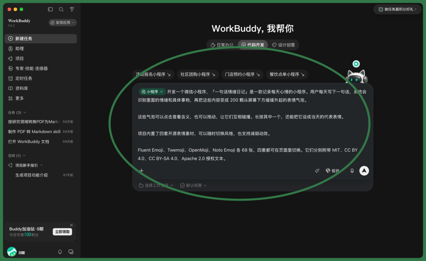Open the 发现应用 dropdown
The height and width of the screenshot is (261, 426).
pyautogui.click(x=62, y=22)
